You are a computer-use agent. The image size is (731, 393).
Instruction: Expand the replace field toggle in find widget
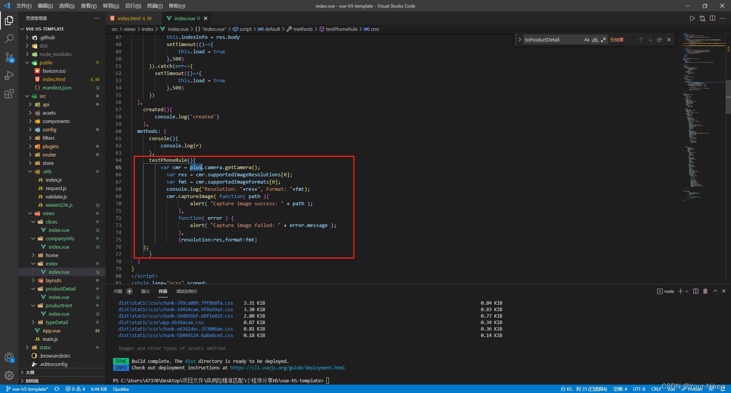pyautogui.click(x=520, y=40)
